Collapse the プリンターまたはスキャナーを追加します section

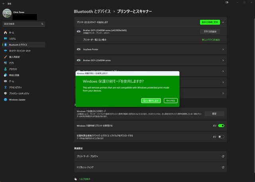click(x=223, y=22)
